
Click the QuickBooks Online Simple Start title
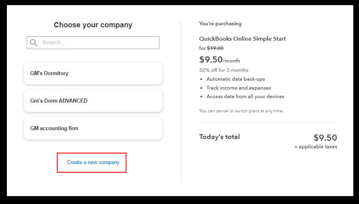[242, 39]
